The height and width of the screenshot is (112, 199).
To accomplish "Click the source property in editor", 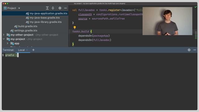I will tap(83, 19).
